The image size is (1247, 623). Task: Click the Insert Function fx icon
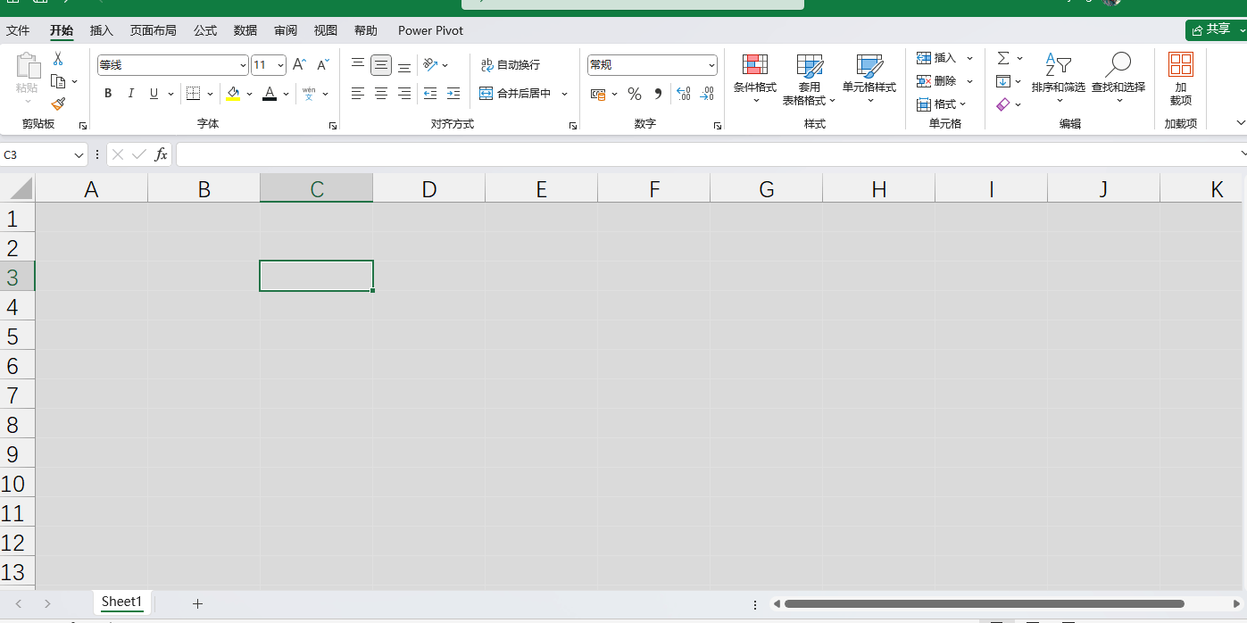click(x=161, y=154)
